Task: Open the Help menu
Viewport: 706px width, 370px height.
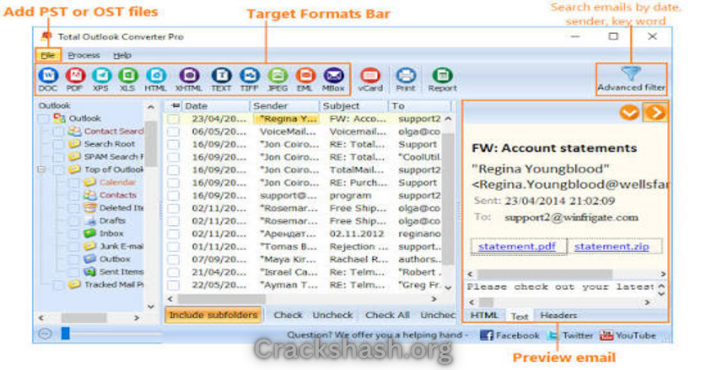Action: [x=122, y=55]
